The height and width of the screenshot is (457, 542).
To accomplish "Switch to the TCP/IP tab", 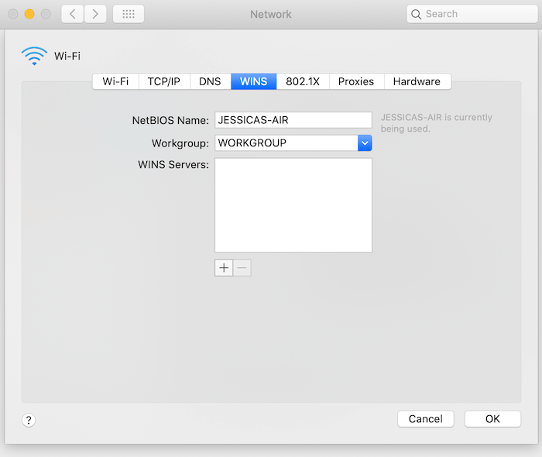I will [x=164, y=81].
